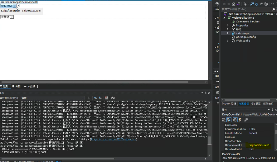Switch to 分割 Split view tab

[x=16, y=86]
